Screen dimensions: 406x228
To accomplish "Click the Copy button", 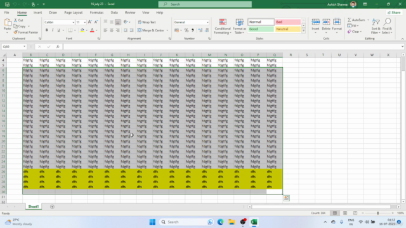I will point(20,27).
